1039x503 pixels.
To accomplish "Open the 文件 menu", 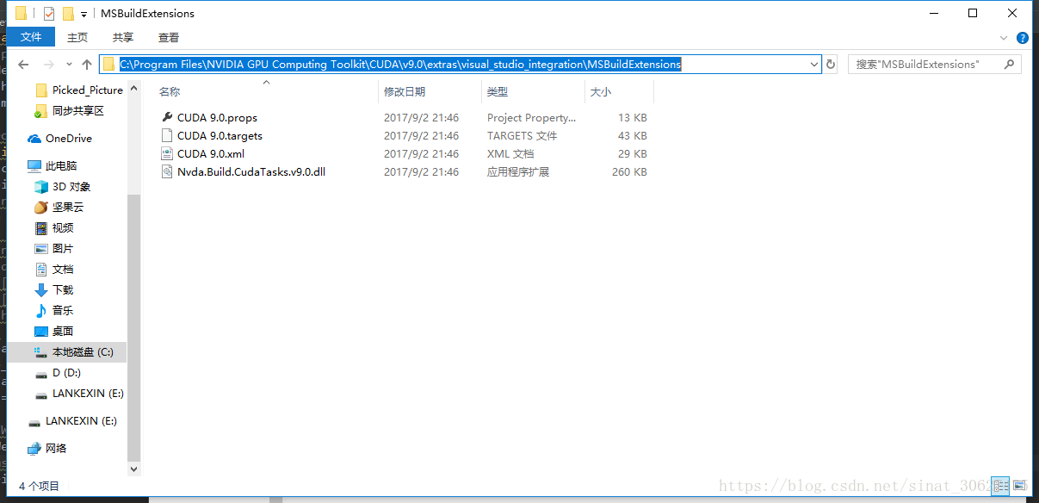I will click(x=31, y=37).
